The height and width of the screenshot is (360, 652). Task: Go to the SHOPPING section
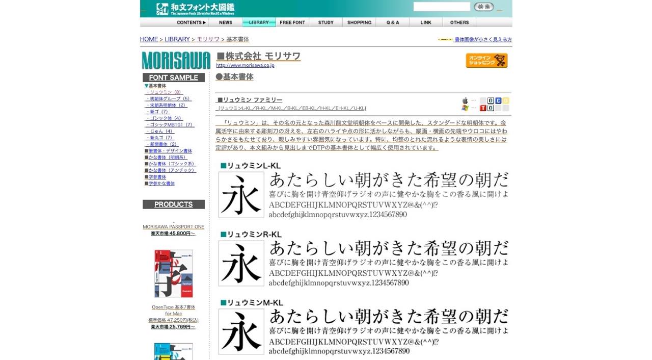coord(360,22)
